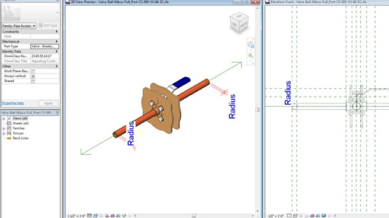Click the Part Type value field

(x=44, y=47)
